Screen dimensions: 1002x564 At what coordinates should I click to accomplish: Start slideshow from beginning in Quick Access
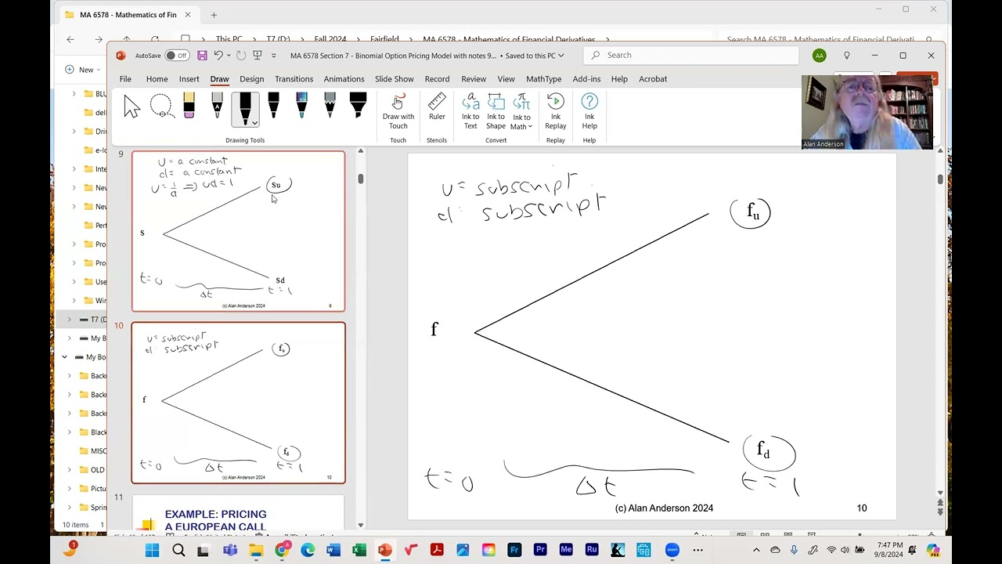tap(257, 56)
